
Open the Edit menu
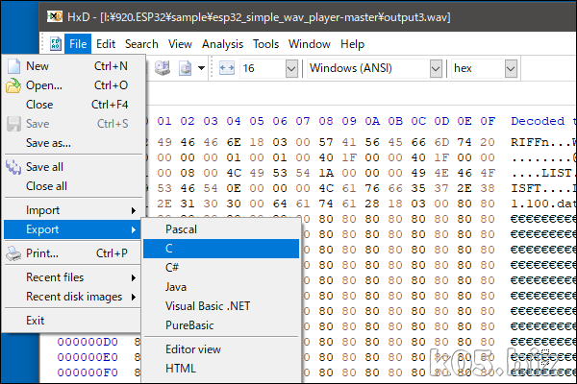click(x=106, y=44)
